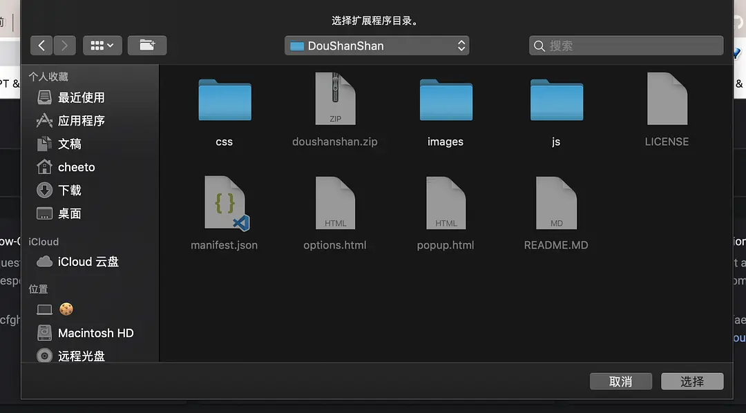Select the images folder icon
The width and height of the screenshot is (746, 413).
click(x=446, y=100)
